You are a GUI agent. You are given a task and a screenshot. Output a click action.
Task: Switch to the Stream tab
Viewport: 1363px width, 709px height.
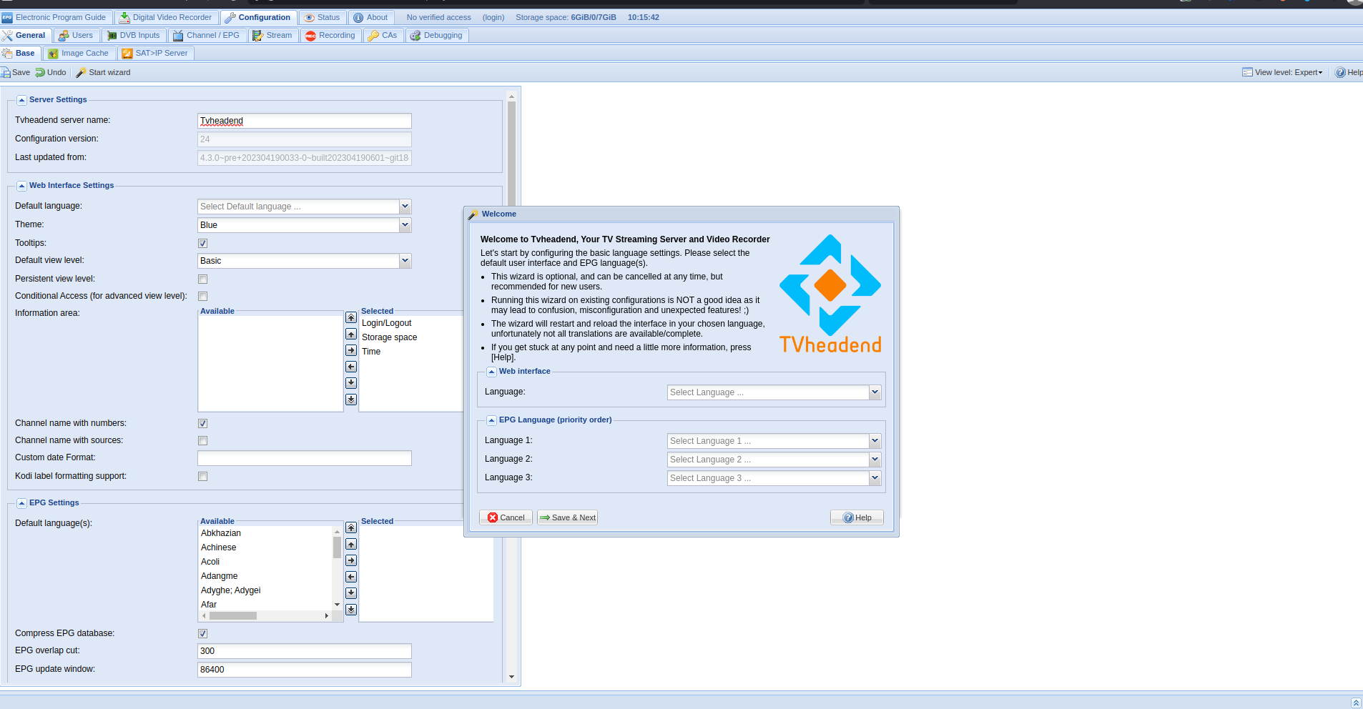pos(273,35)
